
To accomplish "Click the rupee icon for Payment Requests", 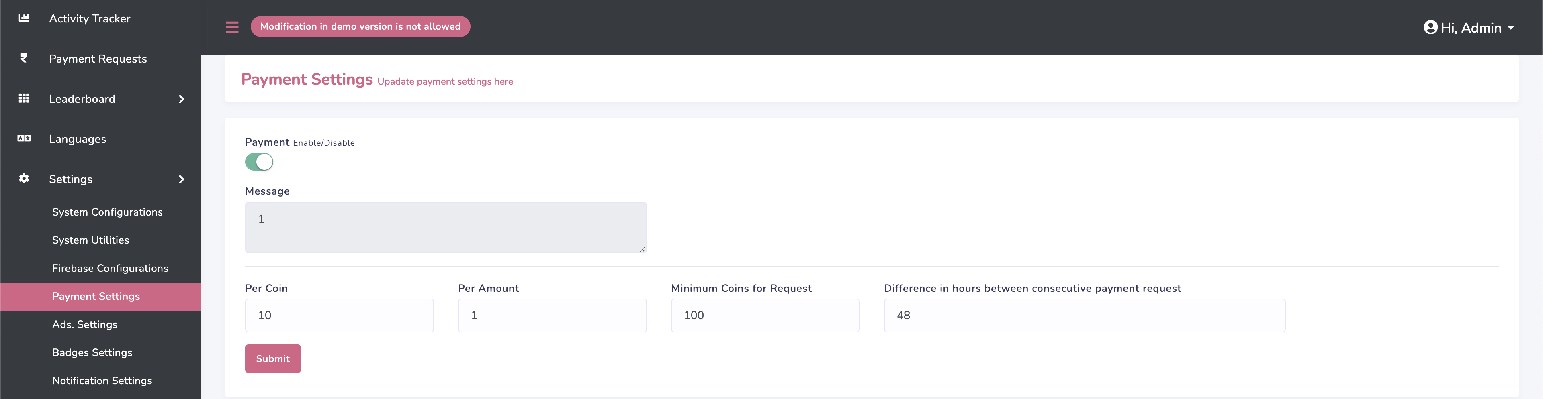I will click(24, 58).
